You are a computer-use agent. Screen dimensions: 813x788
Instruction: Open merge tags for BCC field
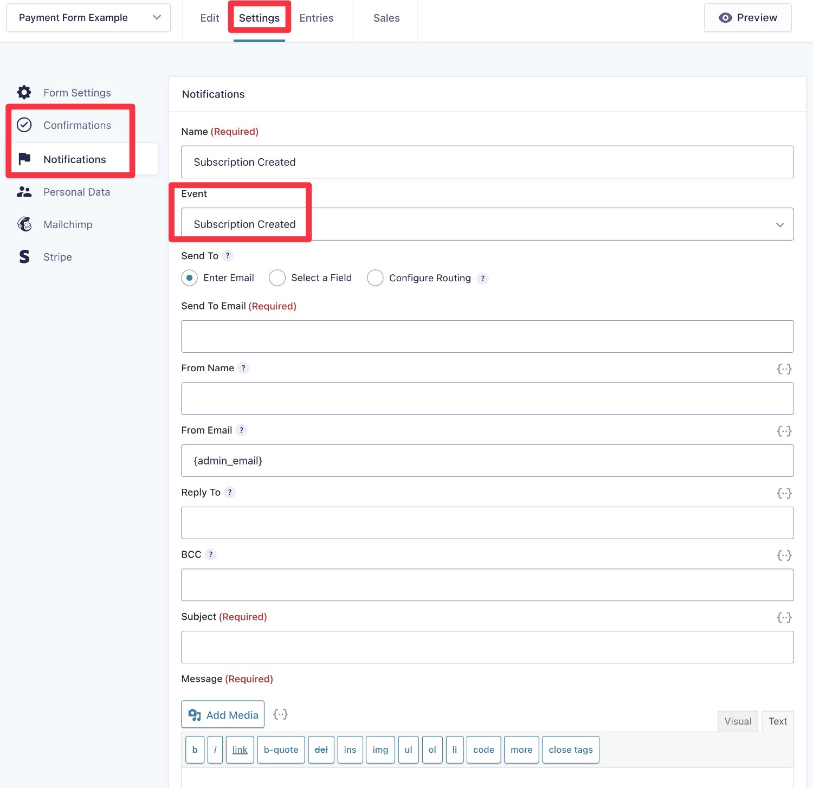coord(784,555)
